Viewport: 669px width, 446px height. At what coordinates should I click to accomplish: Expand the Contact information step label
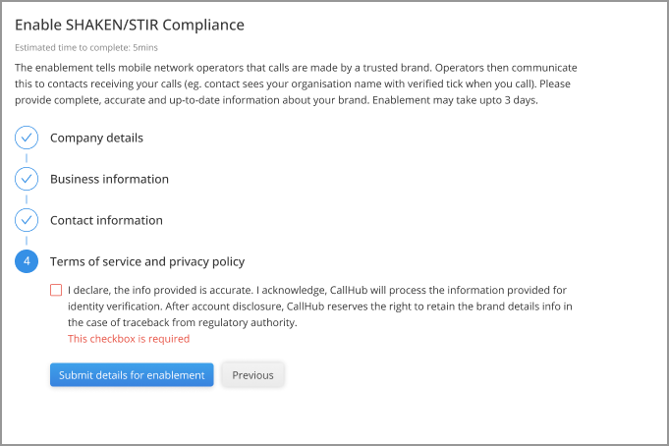[x=106, y=220]
